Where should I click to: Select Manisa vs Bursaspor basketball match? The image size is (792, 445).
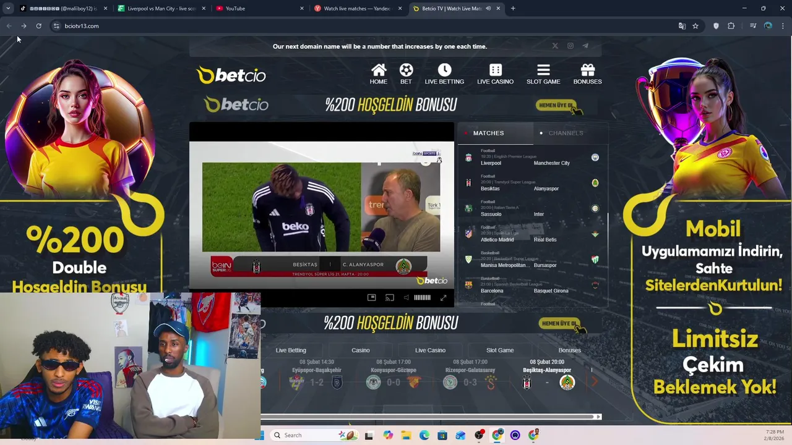(533, 260)
